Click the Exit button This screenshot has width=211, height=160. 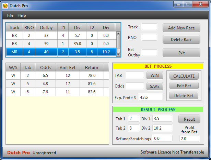tap(181, 53)
